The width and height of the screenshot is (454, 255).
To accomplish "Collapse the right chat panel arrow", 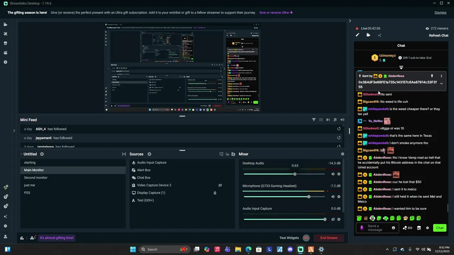I will click(350, 21).
